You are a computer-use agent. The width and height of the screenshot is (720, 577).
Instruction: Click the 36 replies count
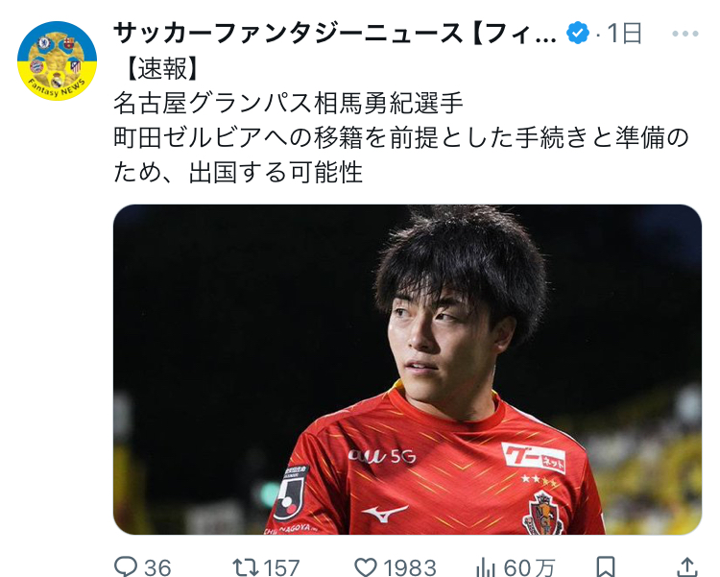(x=157, y=567)
